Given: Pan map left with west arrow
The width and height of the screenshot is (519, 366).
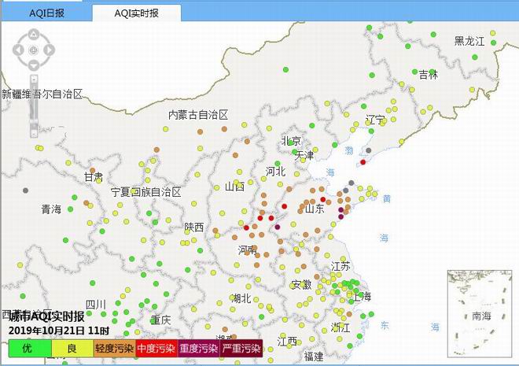Looking at the screenshot, I should click(18, 50).
